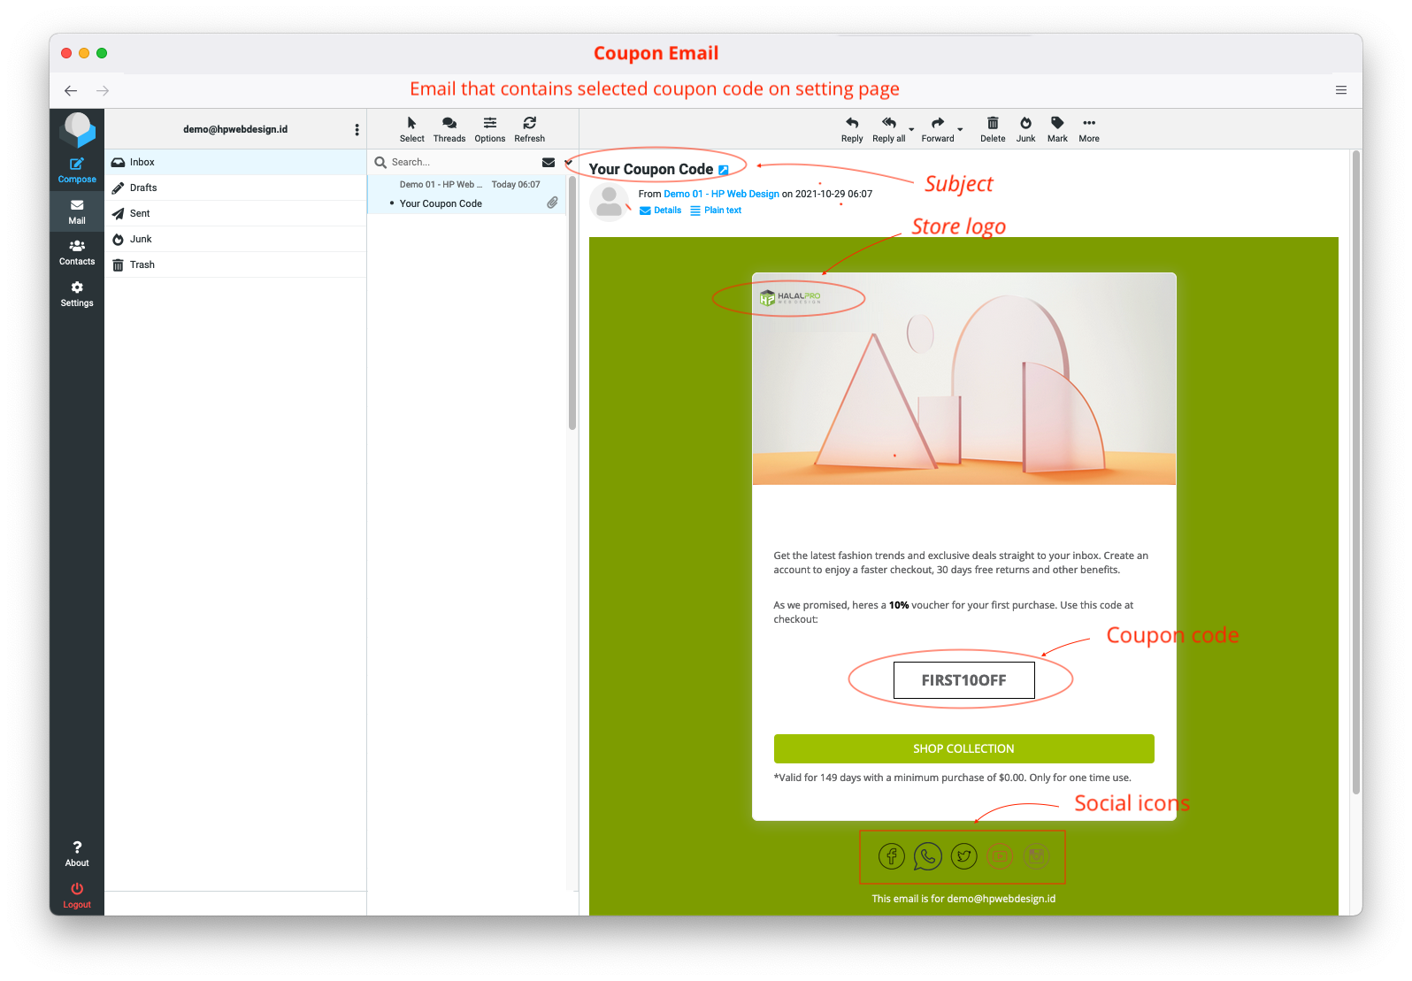Expand the Forward options arrow
The width and height of the screenshot is (1412, 981).
click(x=960, y=130)
